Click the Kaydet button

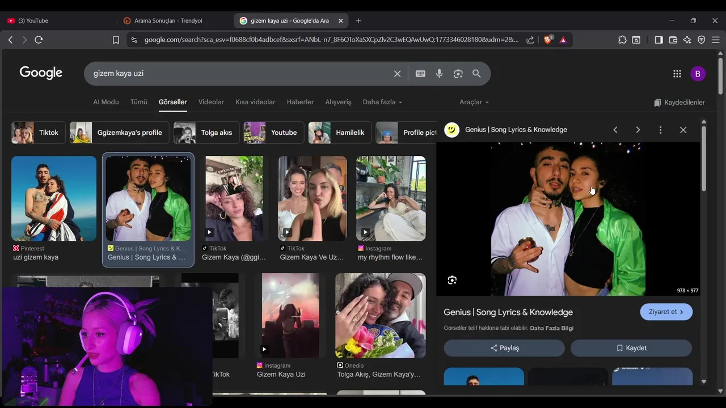631,348
